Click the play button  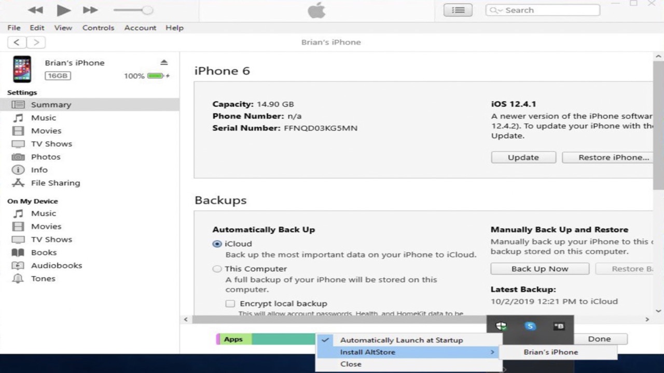pos(63,10)
